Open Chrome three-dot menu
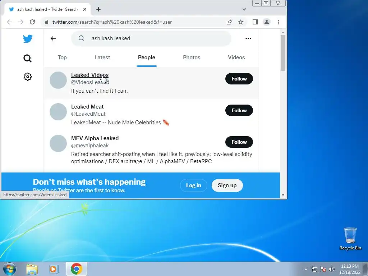This screenshot has height=276, width=368. (x=278, y=22)
